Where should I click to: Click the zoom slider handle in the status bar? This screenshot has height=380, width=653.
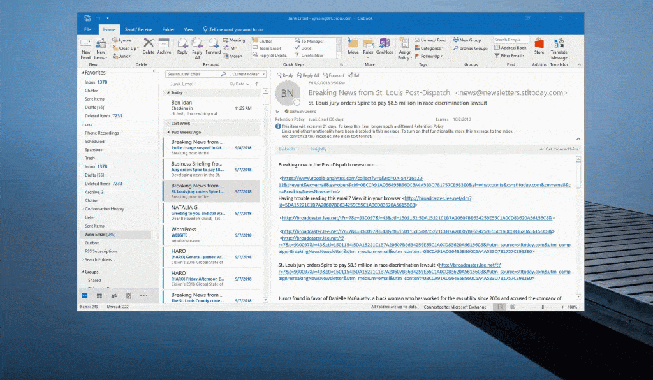pos(542,307)
